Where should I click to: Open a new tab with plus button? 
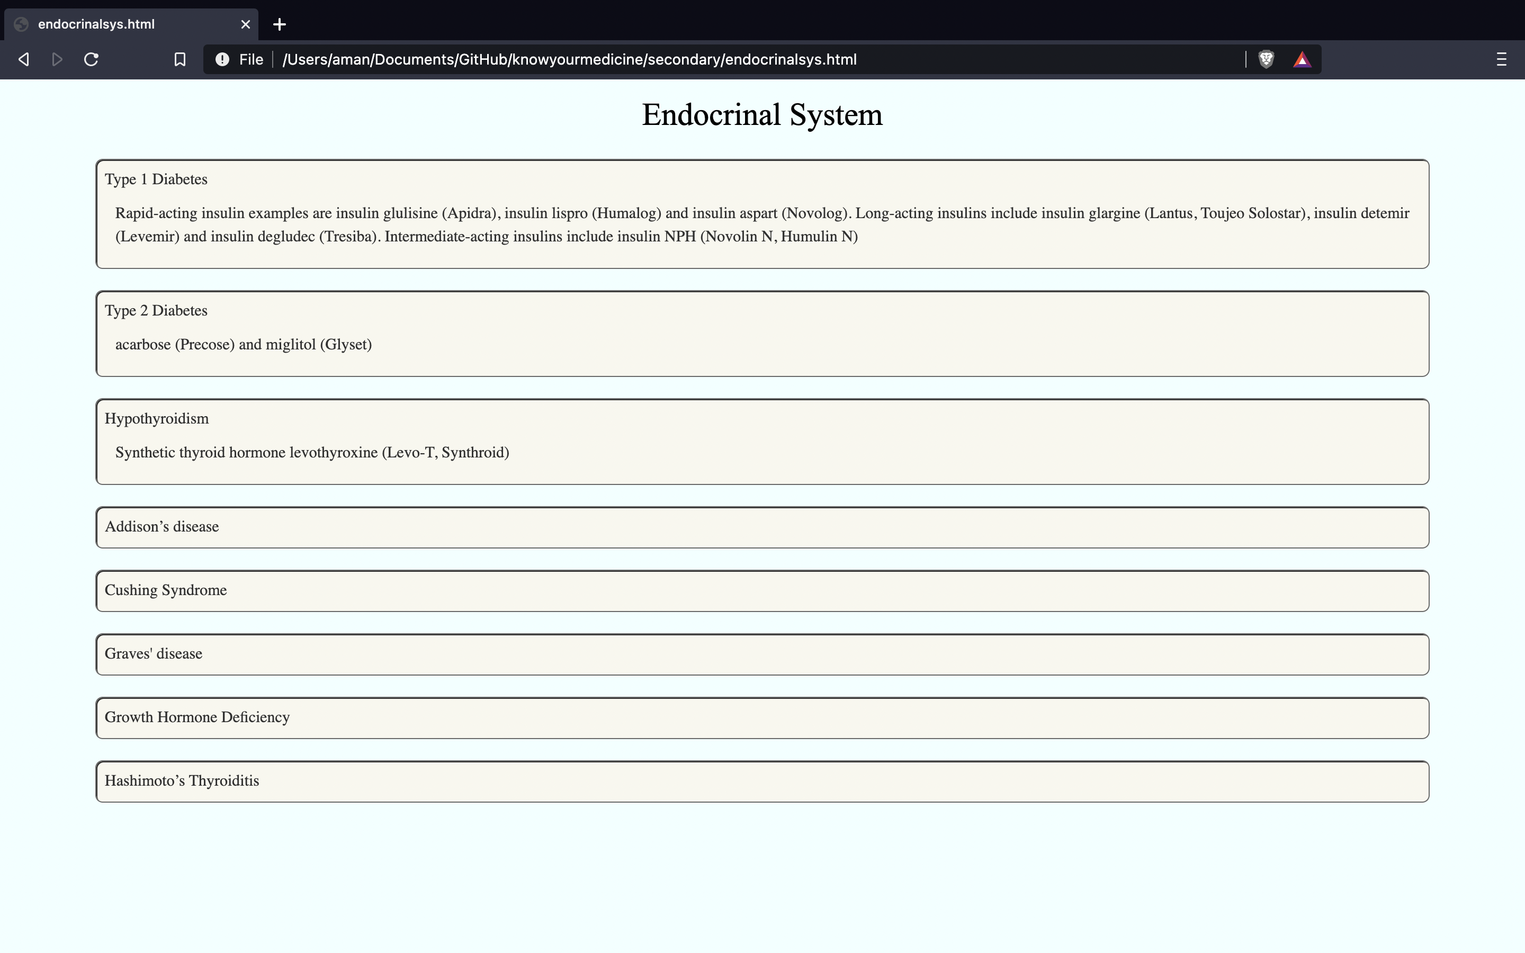[279, 24]
